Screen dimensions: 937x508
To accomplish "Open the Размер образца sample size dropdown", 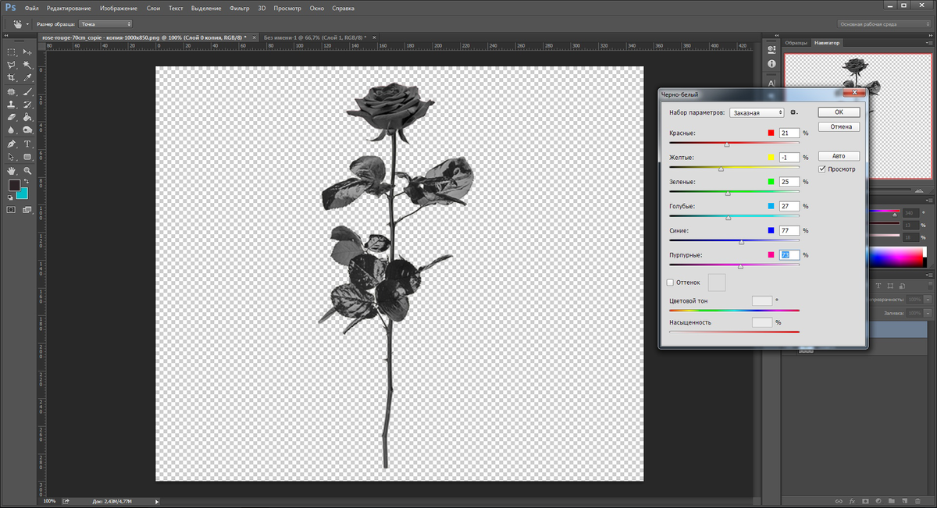I will (x=105, y=24).
